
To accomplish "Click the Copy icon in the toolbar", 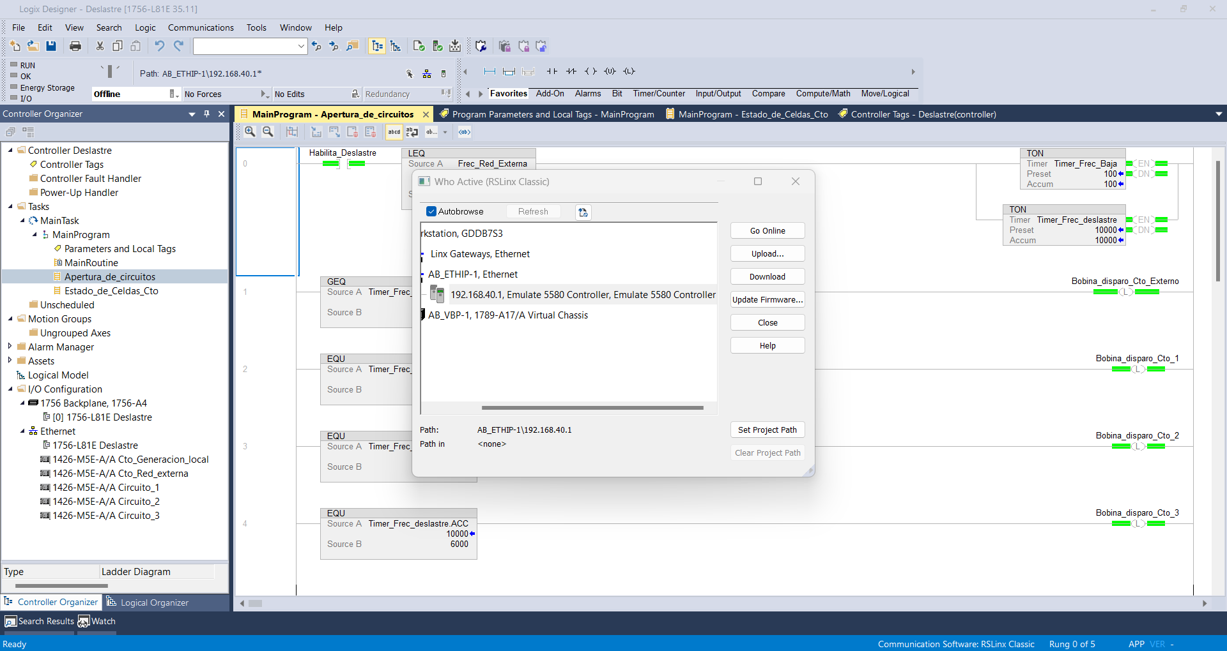I will tap(118, 46).
